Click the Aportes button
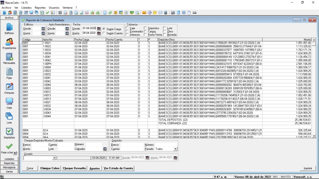Screen dimensions: 319x179 point(95,168)
